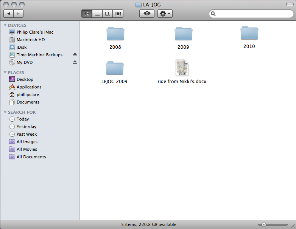
Task: Go forward with the right arrow
Action: click(x=18, y=14)
